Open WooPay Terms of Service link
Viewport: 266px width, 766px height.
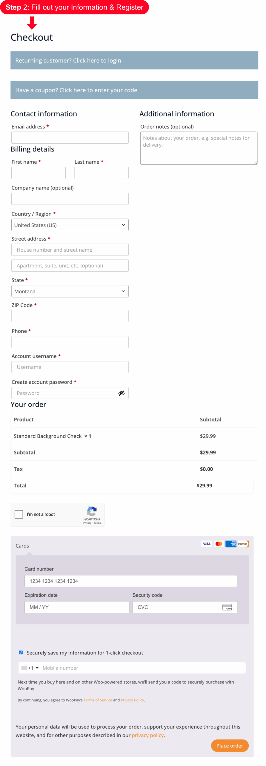tap(98, 700)
